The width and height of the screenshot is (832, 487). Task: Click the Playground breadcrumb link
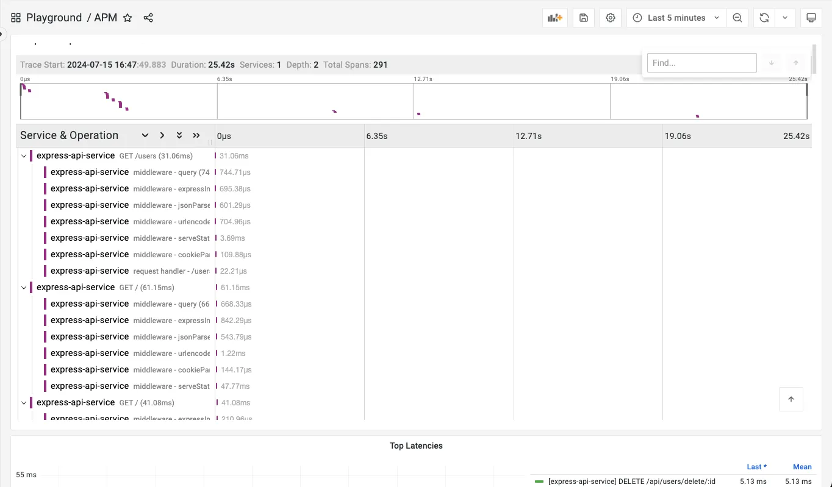pos(54,18)
